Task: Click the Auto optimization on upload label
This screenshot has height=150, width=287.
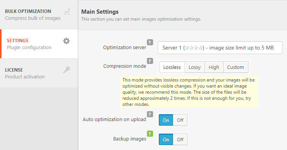Action: pos(114,120)
